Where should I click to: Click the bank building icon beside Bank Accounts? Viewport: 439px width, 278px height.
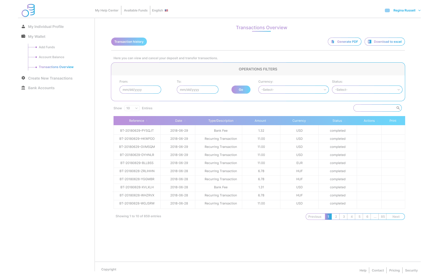23,88
